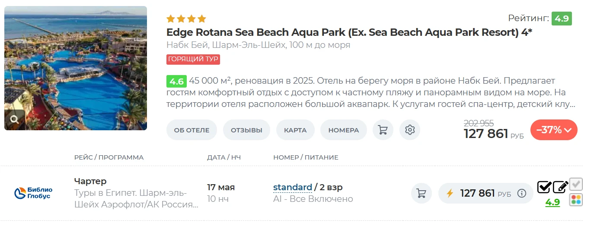
Task: Open the hotel aerial photo thumbnail
Action: (x=76, y=68)
